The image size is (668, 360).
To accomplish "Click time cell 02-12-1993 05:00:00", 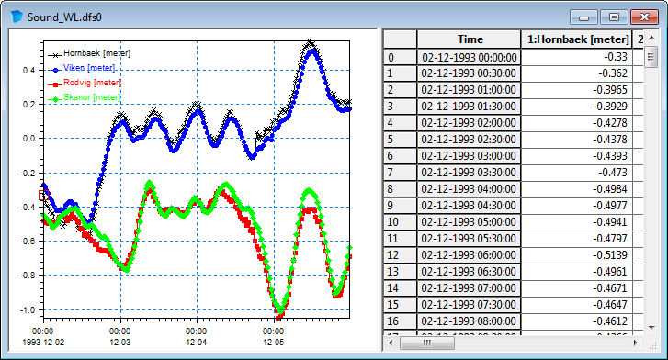I will click(469, 222).
